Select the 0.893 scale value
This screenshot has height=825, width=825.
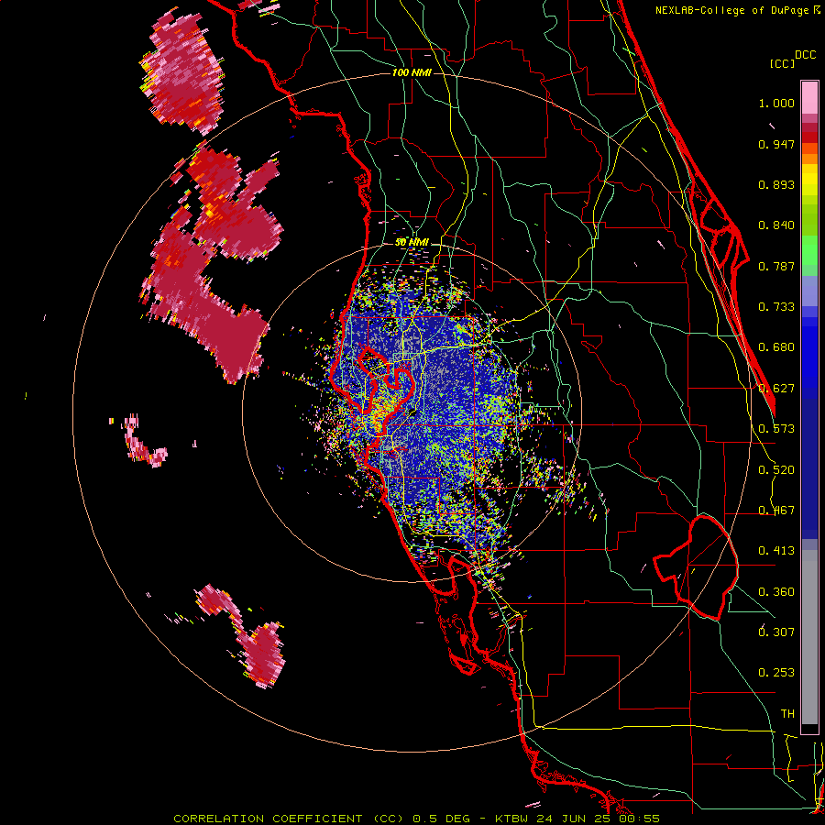pos(776,184)
